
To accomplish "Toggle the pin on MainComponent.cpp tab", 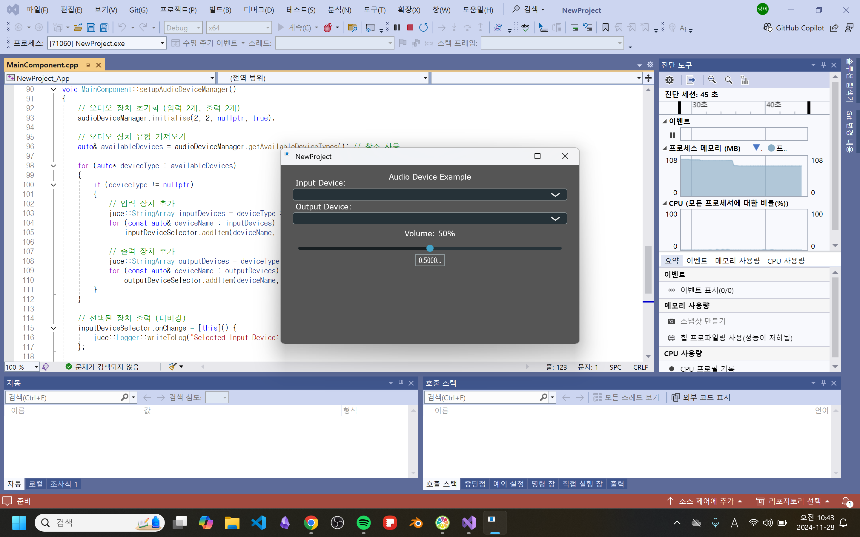I will tap(87, 65).
